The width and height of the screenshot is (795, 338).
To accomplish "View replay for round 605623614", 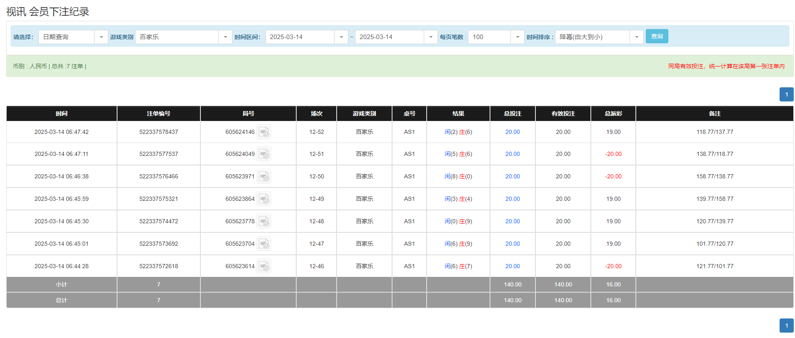I will click(x=264, y=266).
